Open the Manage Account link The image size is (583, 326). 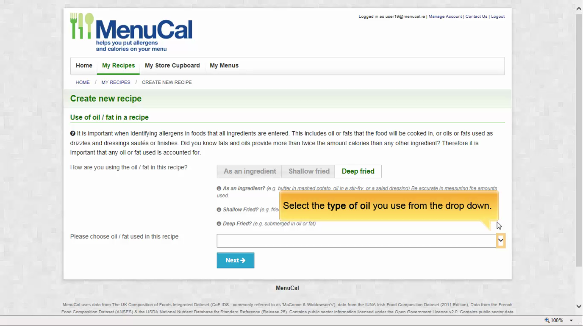coord(445,17)
